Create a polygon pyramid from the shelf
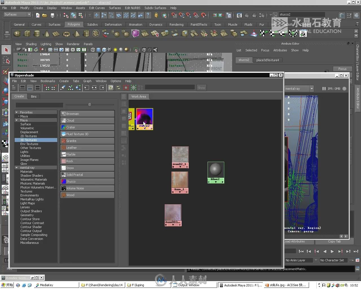The width and height of the screenshot is (361, 289). tap(76, 34)
